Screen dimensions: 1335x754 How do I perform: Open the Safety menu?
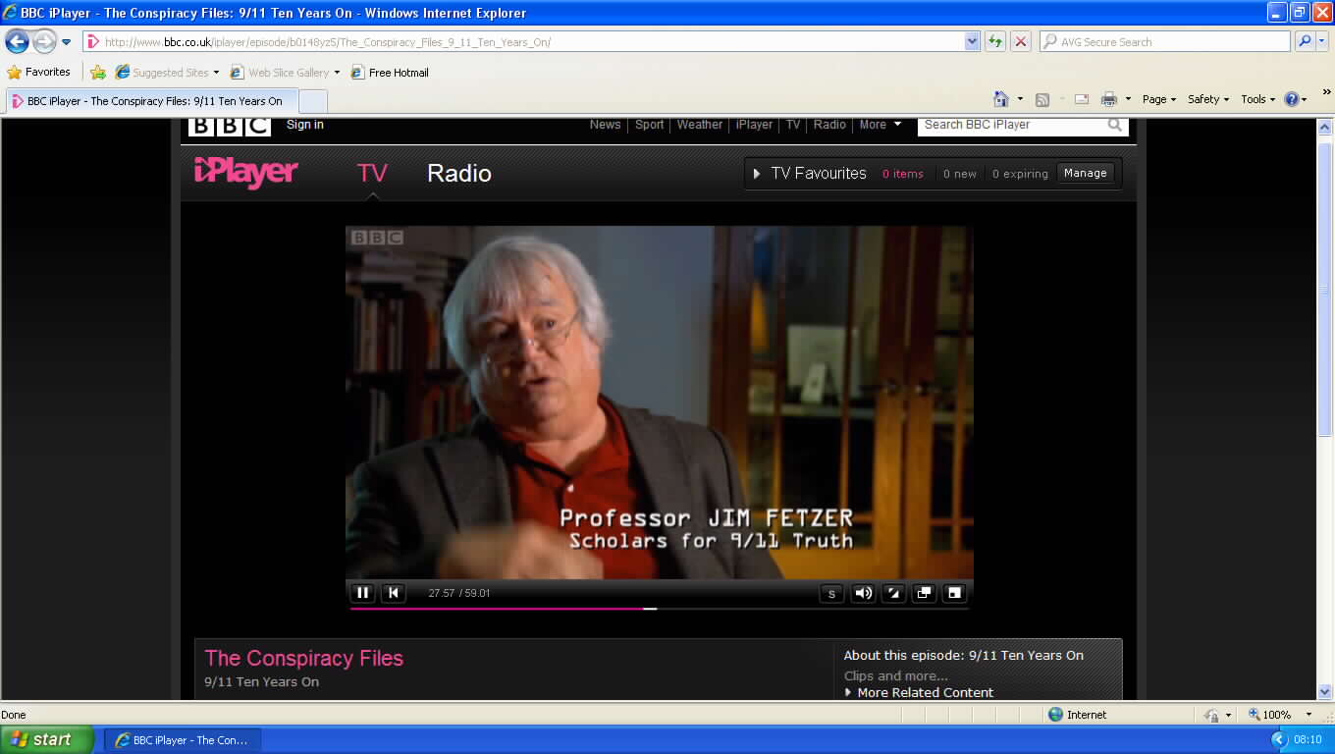[1208, 99]
